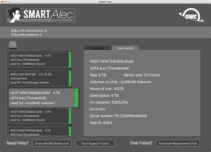Viewport: 211px width, 152px height.
Task: Click the OWC logo
Action: pyautogui.click(x=191, y=15)
